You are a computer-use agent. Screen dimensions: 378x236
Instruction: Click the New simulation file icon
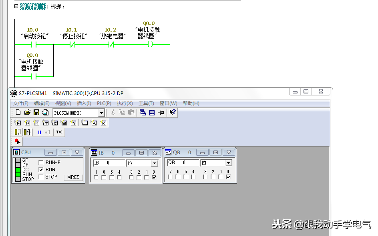pos(18,113)
